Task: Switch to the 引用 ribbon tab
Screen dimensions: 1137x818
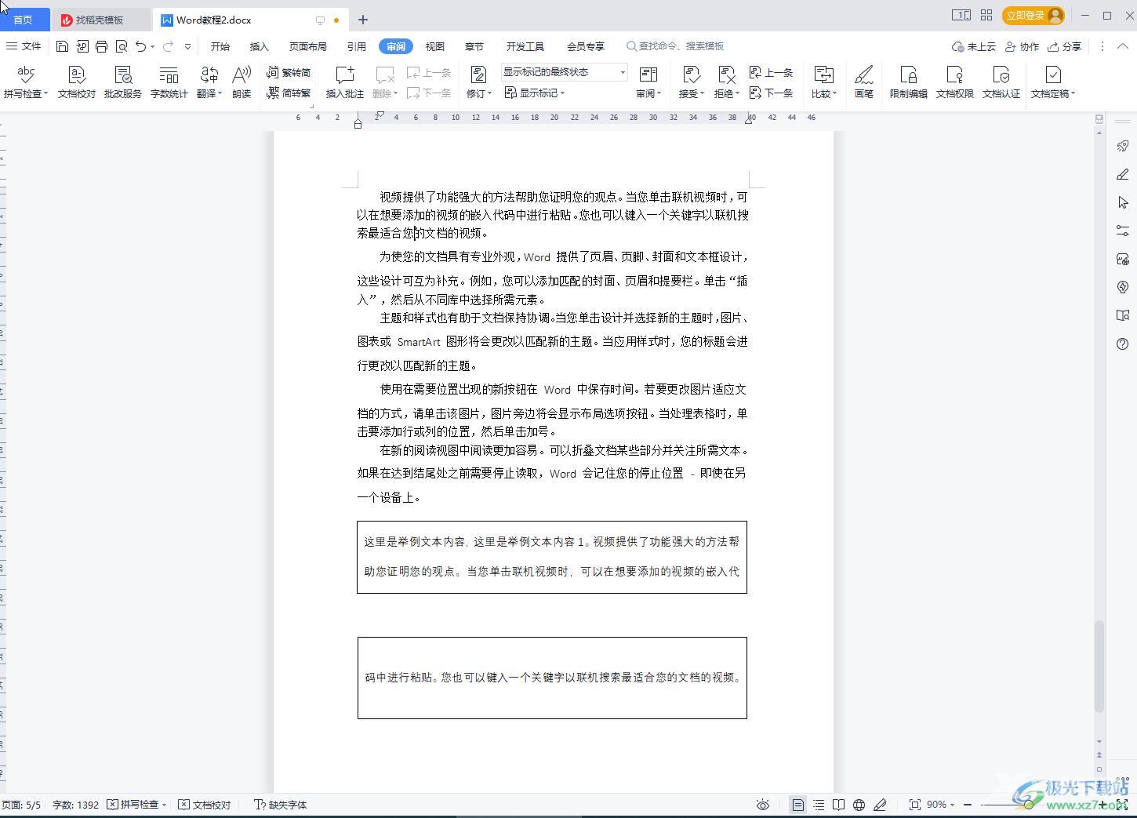Action: coord(357,46)
